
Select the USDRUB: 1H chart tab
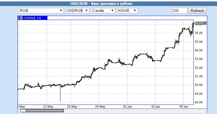tap(32, 18)
